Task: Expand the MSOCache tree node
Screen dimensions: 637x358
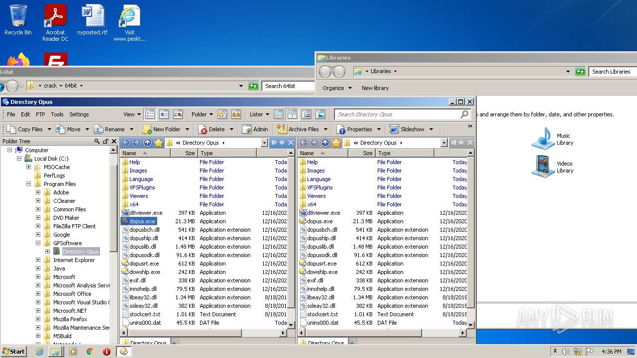Action: (x=29, y=167)
